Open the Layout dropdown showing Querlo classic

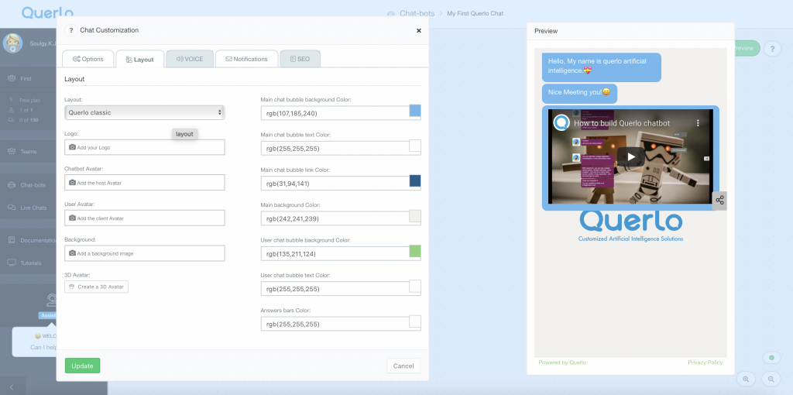click(x=145, y=112)
